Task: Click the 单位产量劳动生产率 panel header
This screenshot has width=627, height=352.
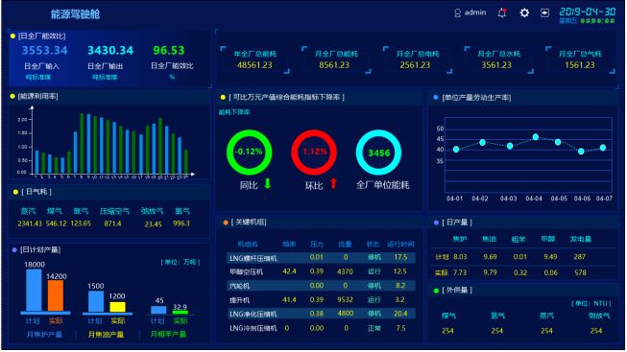Action: [476, 98]
